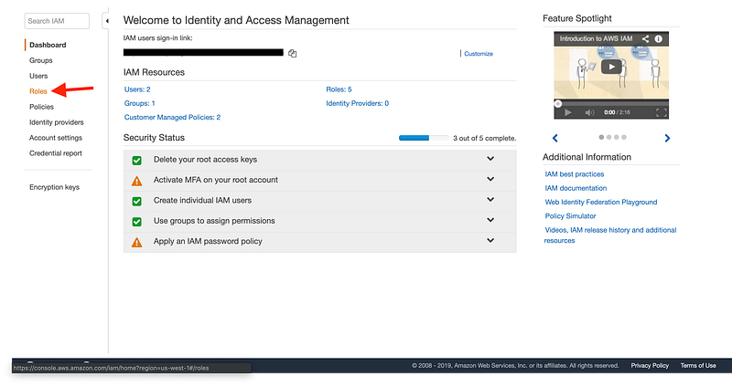This screenshot has width=732, height=387.
Task: Click the Security Status progress bar
Action: (424, 138)
